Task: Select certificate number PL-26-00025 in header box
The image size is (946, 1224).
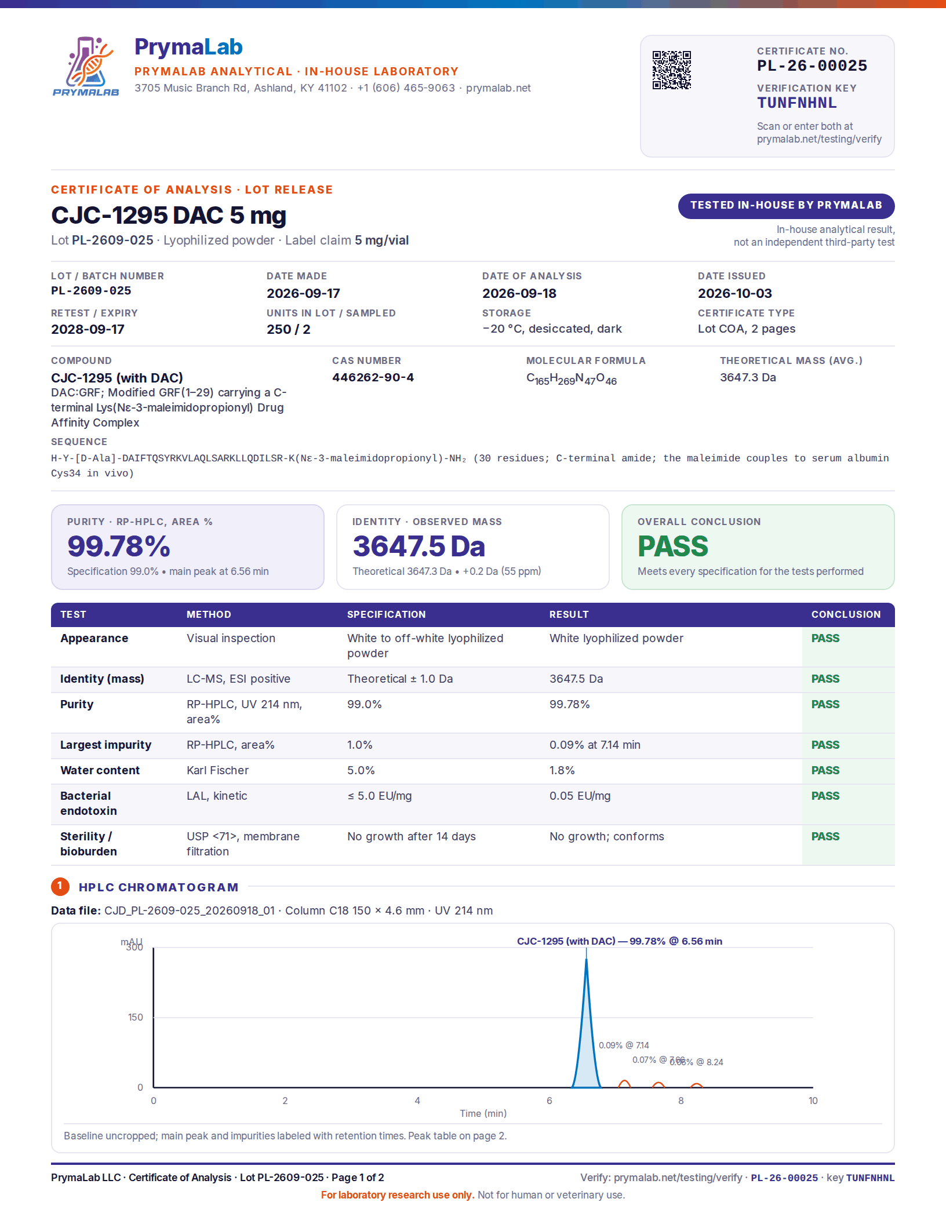Action: [812, 65]
